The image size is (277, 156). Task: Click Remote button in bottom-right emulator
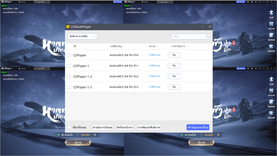point(241,68)
